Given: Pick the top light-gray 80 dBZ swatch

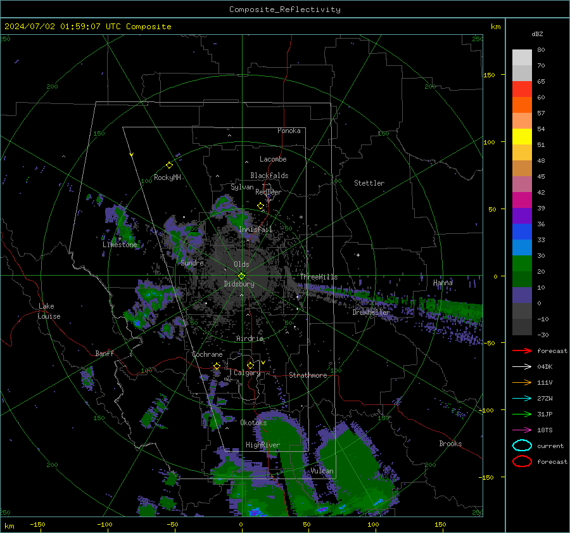Looking at the screenshot, I should click(x=522, y=58).
